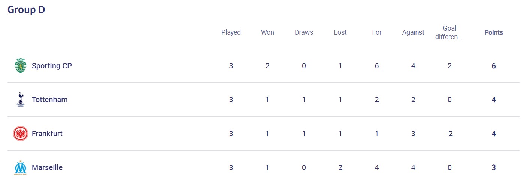
Task: Click Sporting CP's points total of 6
Action: click(x=494, y=66)
